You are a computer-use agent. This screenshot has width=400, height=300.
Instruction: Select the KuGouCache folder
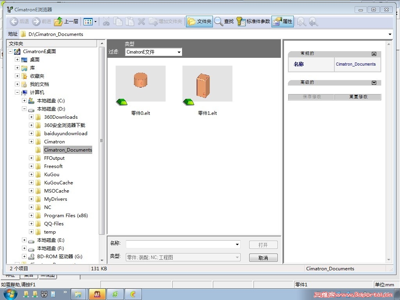tap(59, 183)
